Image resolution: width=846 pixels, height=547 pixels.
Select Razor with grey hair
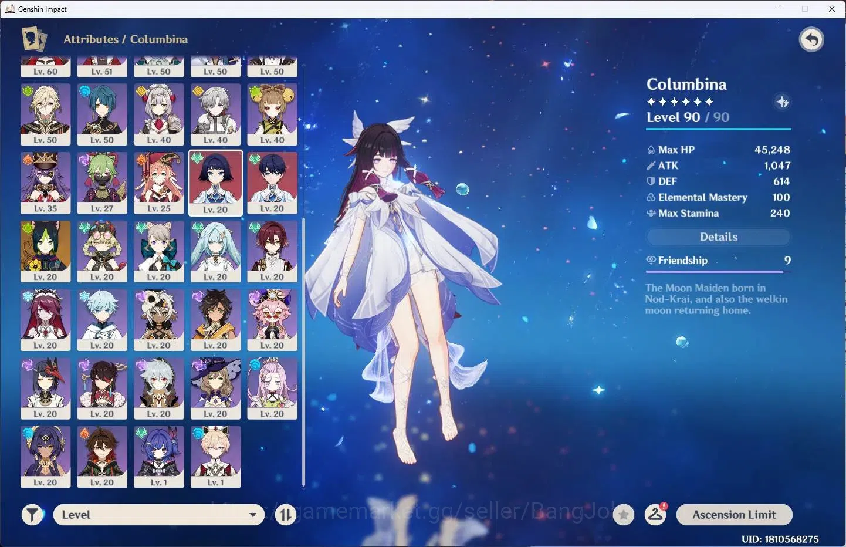(x=159, y=389)
